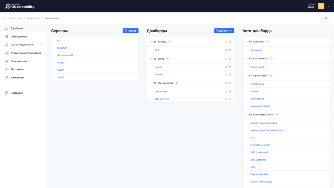Click the Сервер button
334x188 pixels.
pyautogui.click(x=130, y=31)
